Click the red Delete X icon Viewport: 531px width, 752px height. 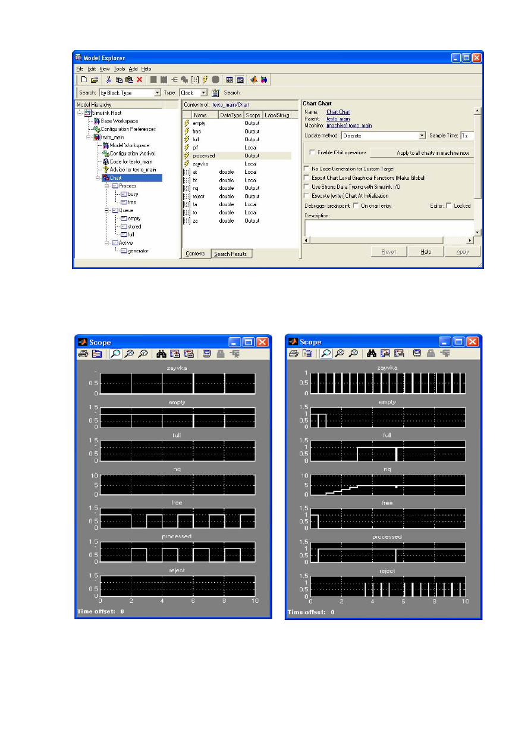coord(139,79)
